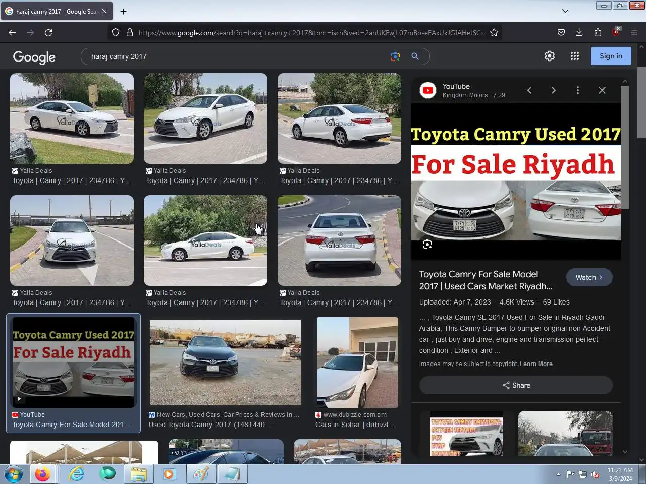
Task: Open Google quick settings gear
Action: click(x=550, y=56)
